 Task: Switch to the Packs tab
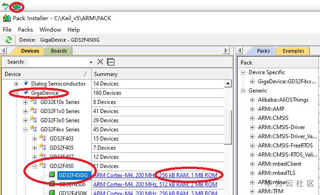coord(263,51)
